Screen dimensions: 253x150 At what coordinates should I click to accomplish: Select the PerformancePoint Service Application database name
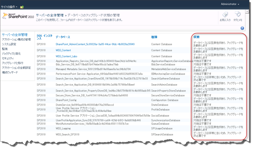click(99, 74)
